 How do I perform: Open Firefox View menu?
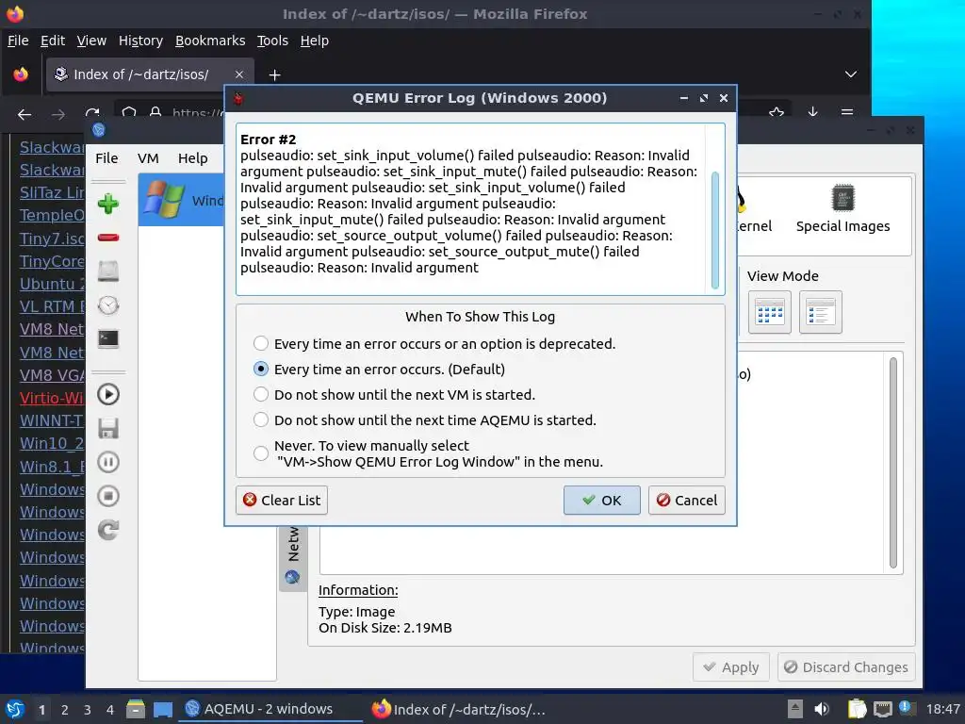tap(91, 41)
